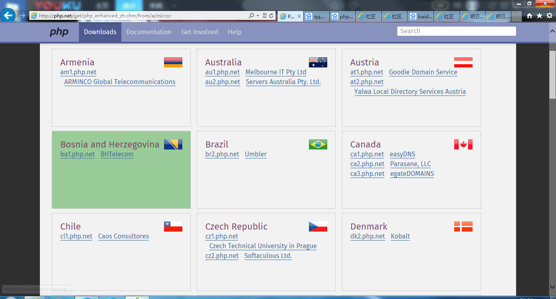Open the Get Involved navigation menu item
Viewport: 556px width, 299px height.
200,32
